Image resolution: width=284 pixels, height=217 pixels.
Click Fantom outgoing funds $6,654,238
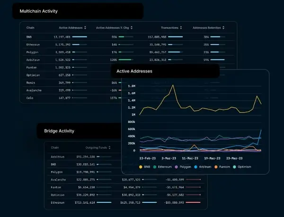(x=87, y=187)
